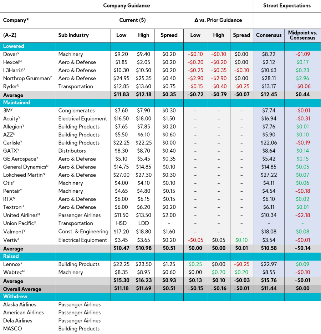The image size is (321, 334).
Task: Select the Lockheed Martin company name
Action: pyautogui.click(x=23, y=175)
